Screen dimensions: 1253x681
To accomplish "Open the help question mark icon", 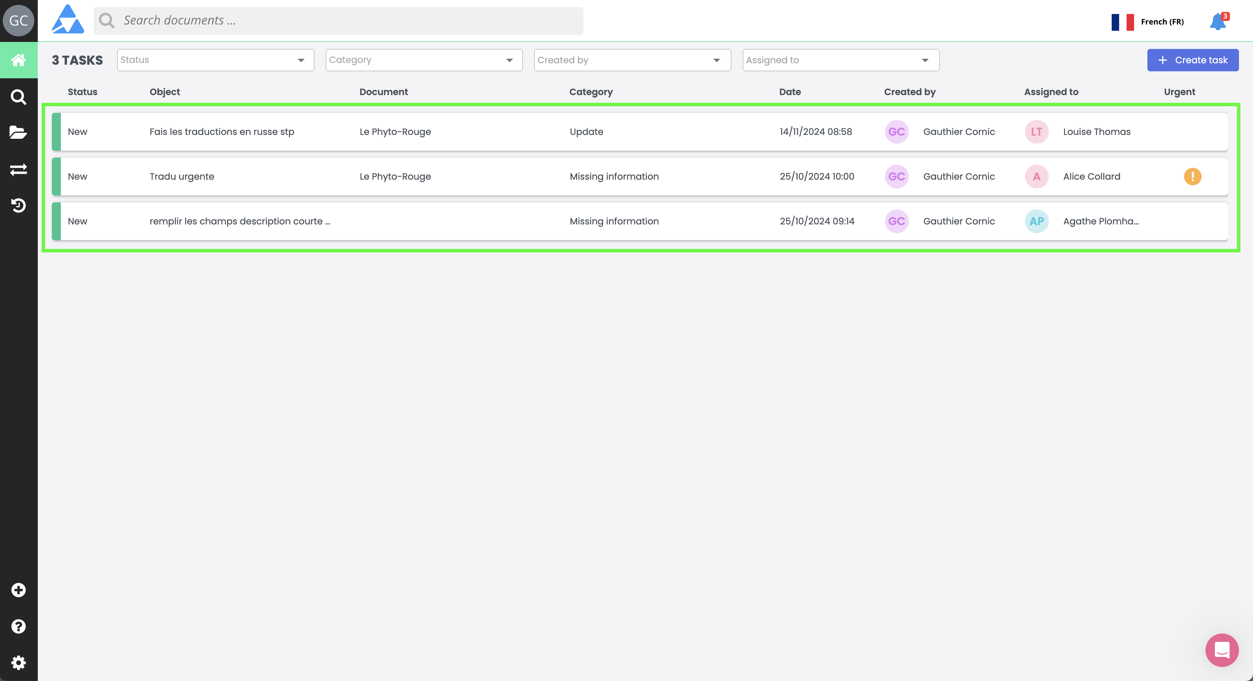I will pos(19,626).
